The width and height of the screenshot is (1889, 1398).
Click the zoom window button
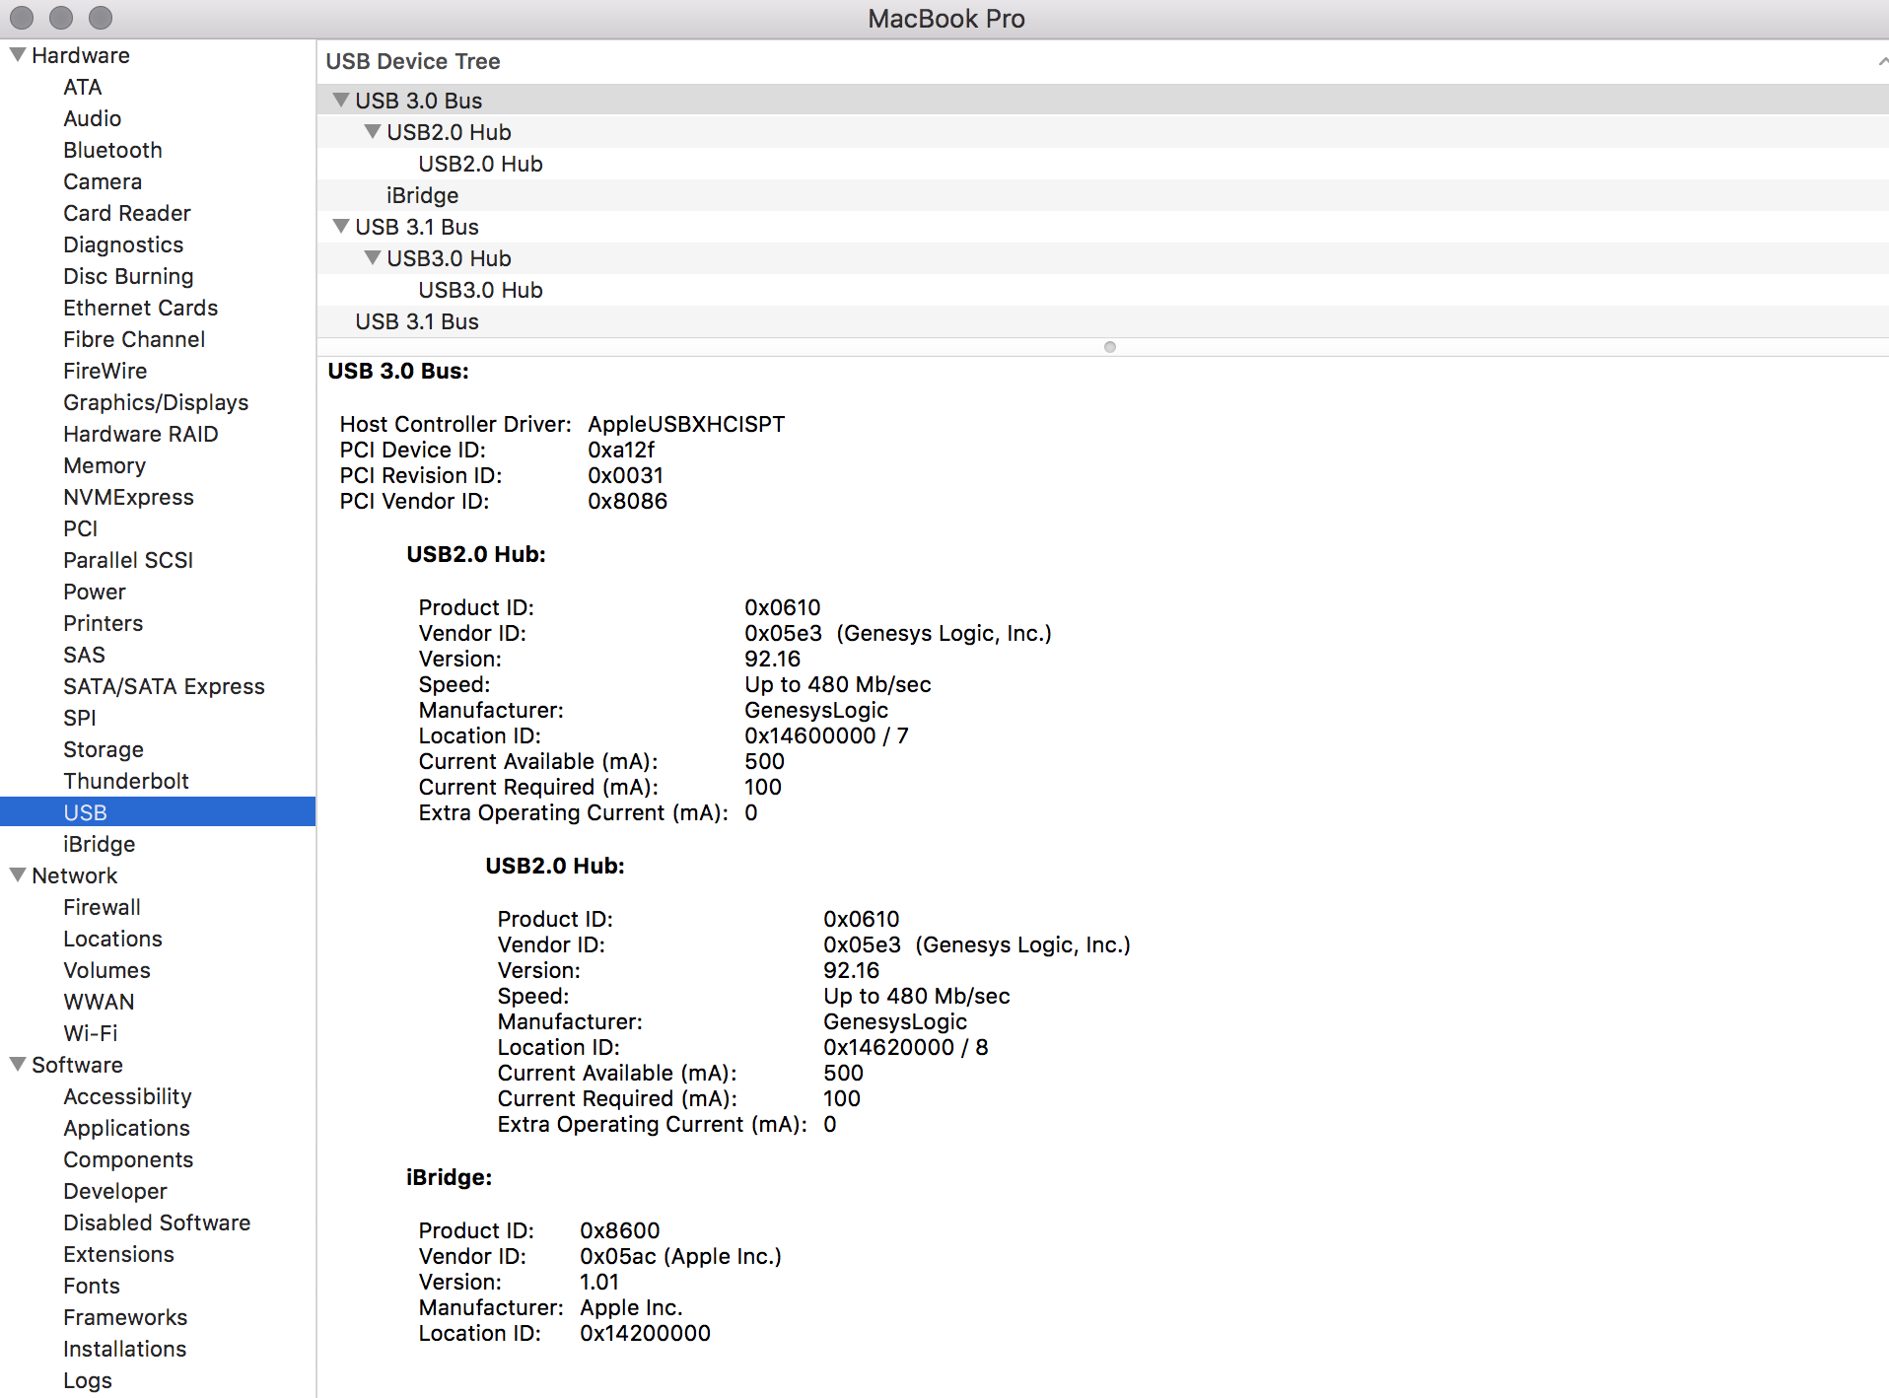pyautogui.click(x=101, y=18)
